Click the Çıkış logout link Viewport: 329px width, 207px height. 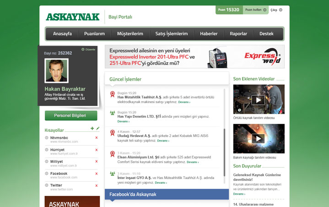276,10
